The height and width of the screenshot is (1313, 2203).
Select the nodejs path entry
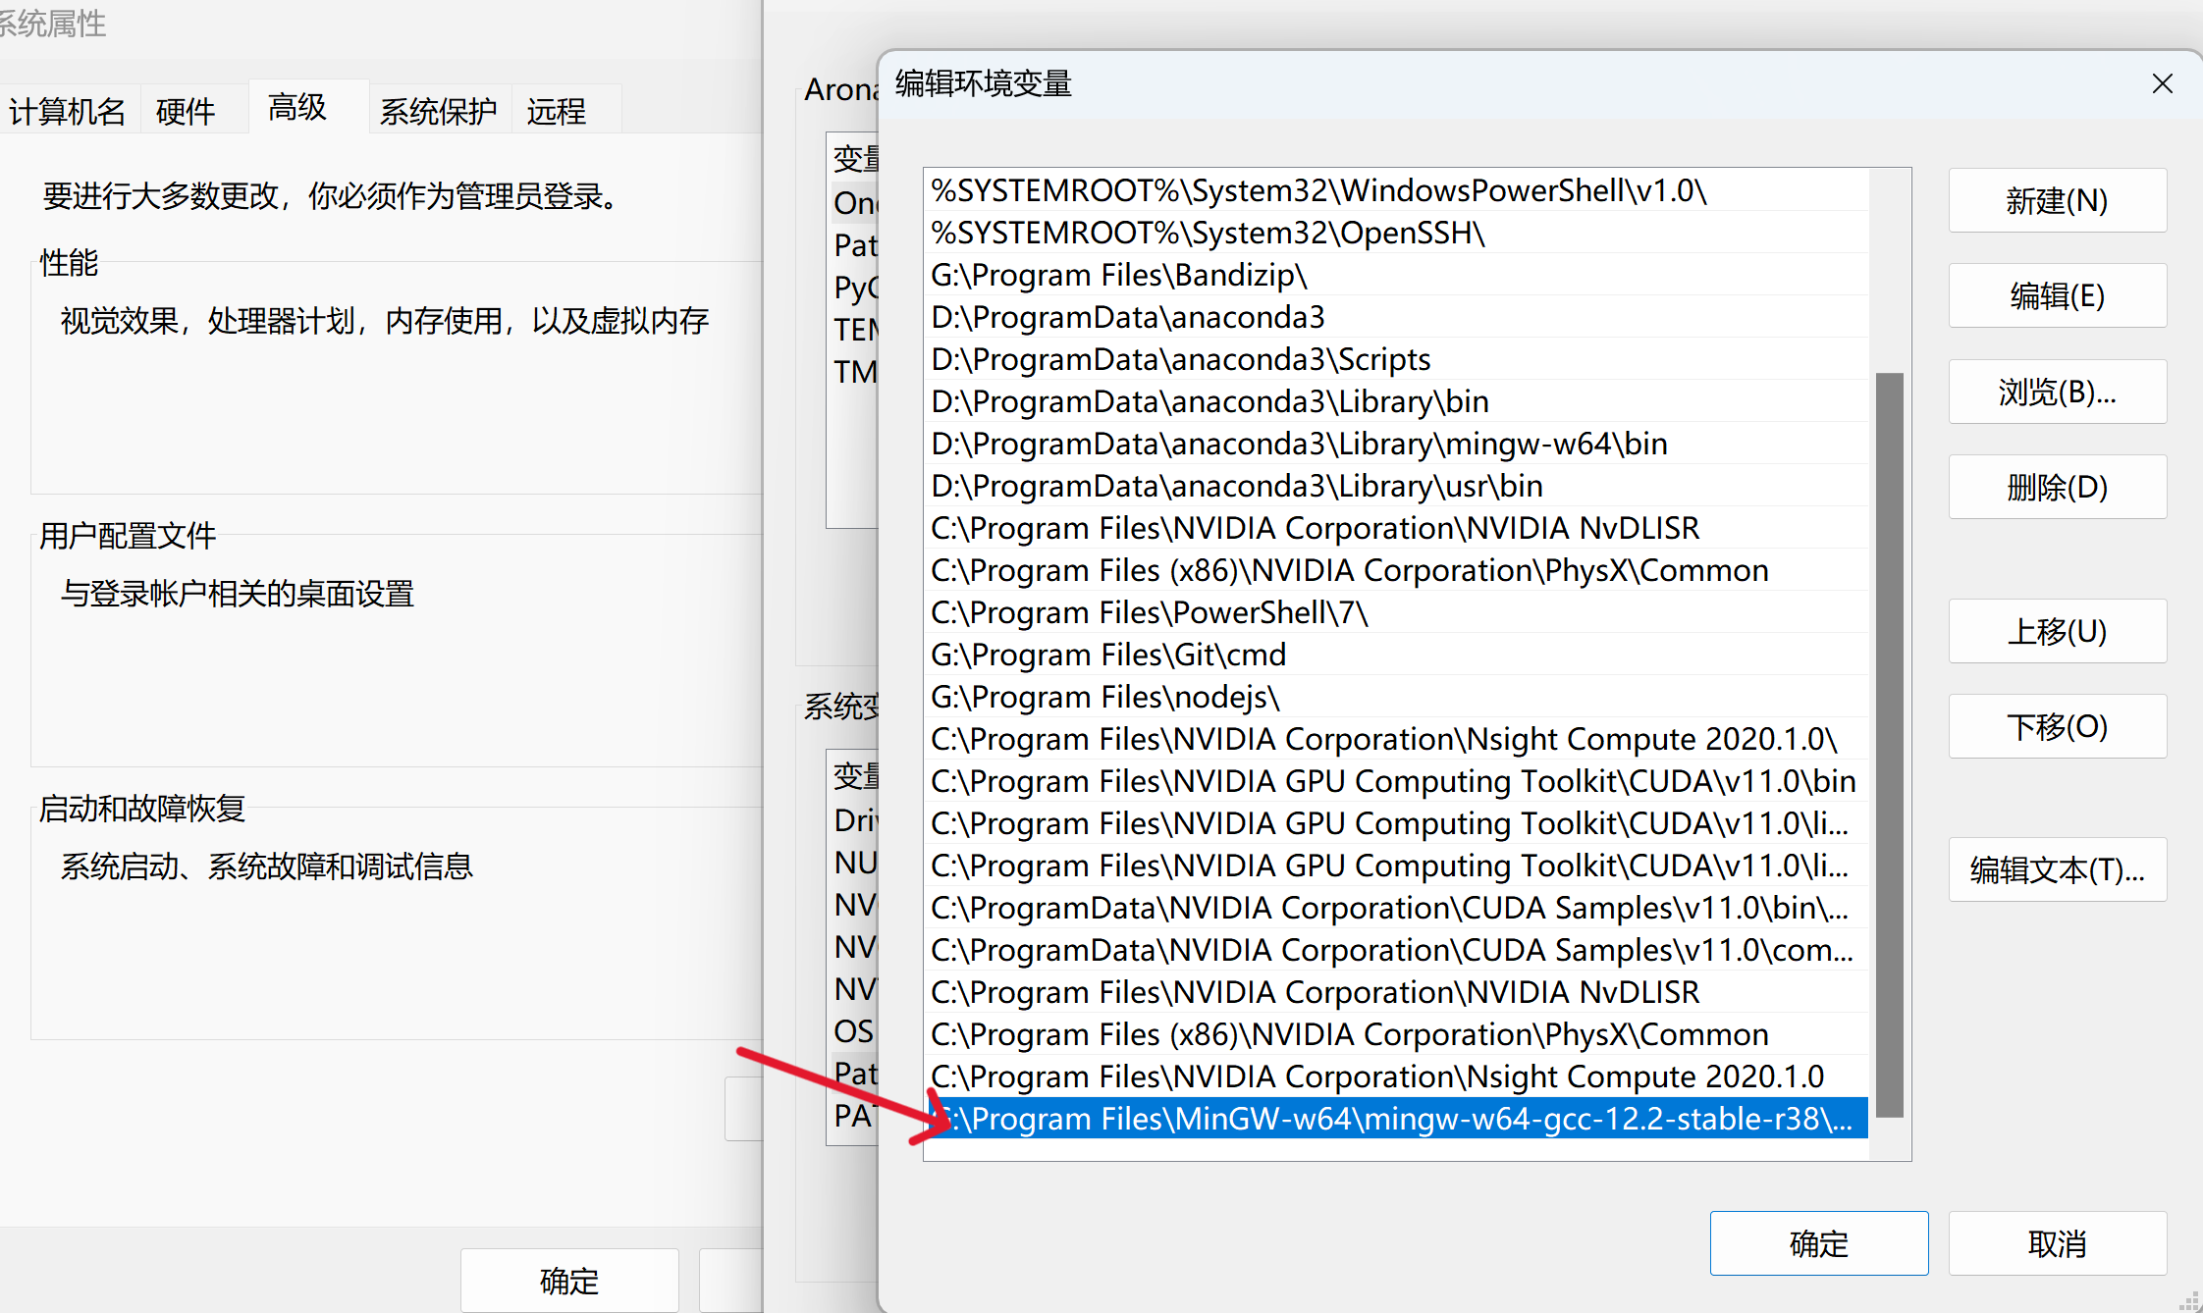(1105, 697)
